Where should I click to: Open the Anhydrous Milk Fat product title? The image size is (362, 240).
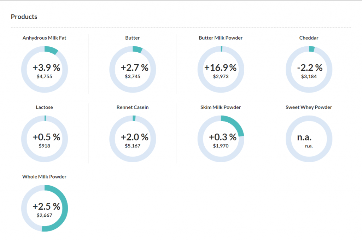pyautogui.click(x=44, y=38)
